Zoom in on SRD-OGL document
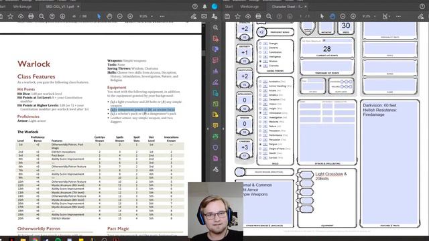The image size is (429, 241). coord(130,16)
